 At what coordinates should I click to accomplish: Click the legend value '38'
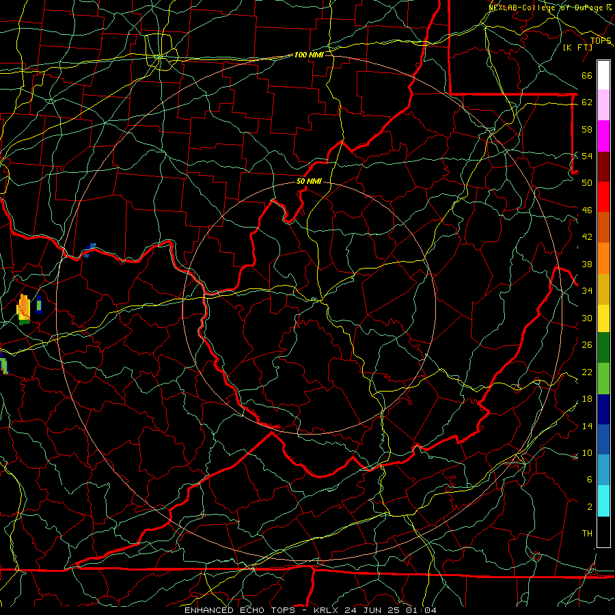click(x=587, y=264)
